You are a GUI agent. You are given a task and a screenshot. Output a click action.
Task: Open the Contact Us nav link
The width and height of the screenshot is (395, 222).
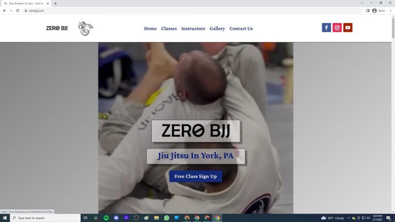[x=241, y=28]
